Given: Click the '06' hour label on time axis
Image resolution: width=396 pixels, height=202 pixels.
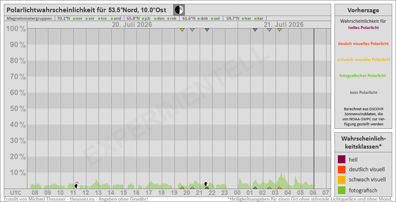Looking at the screenshot, I should [313, 193].
